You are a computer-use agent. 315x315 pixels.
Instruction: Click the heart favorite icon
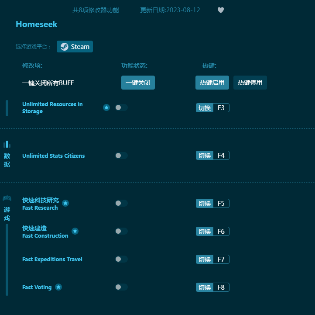click(221, 10)
